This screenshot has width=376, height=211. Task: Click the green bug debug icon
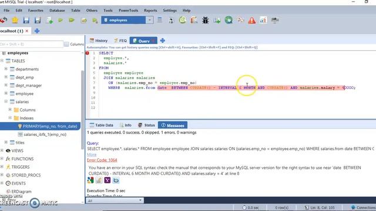[x=205, y=20]
